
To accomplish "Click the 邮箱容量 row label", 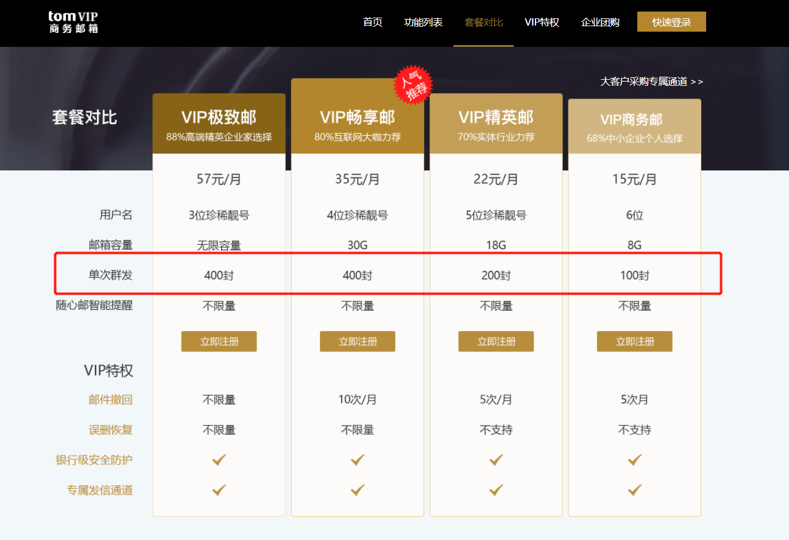I will [x=110, y=245].
